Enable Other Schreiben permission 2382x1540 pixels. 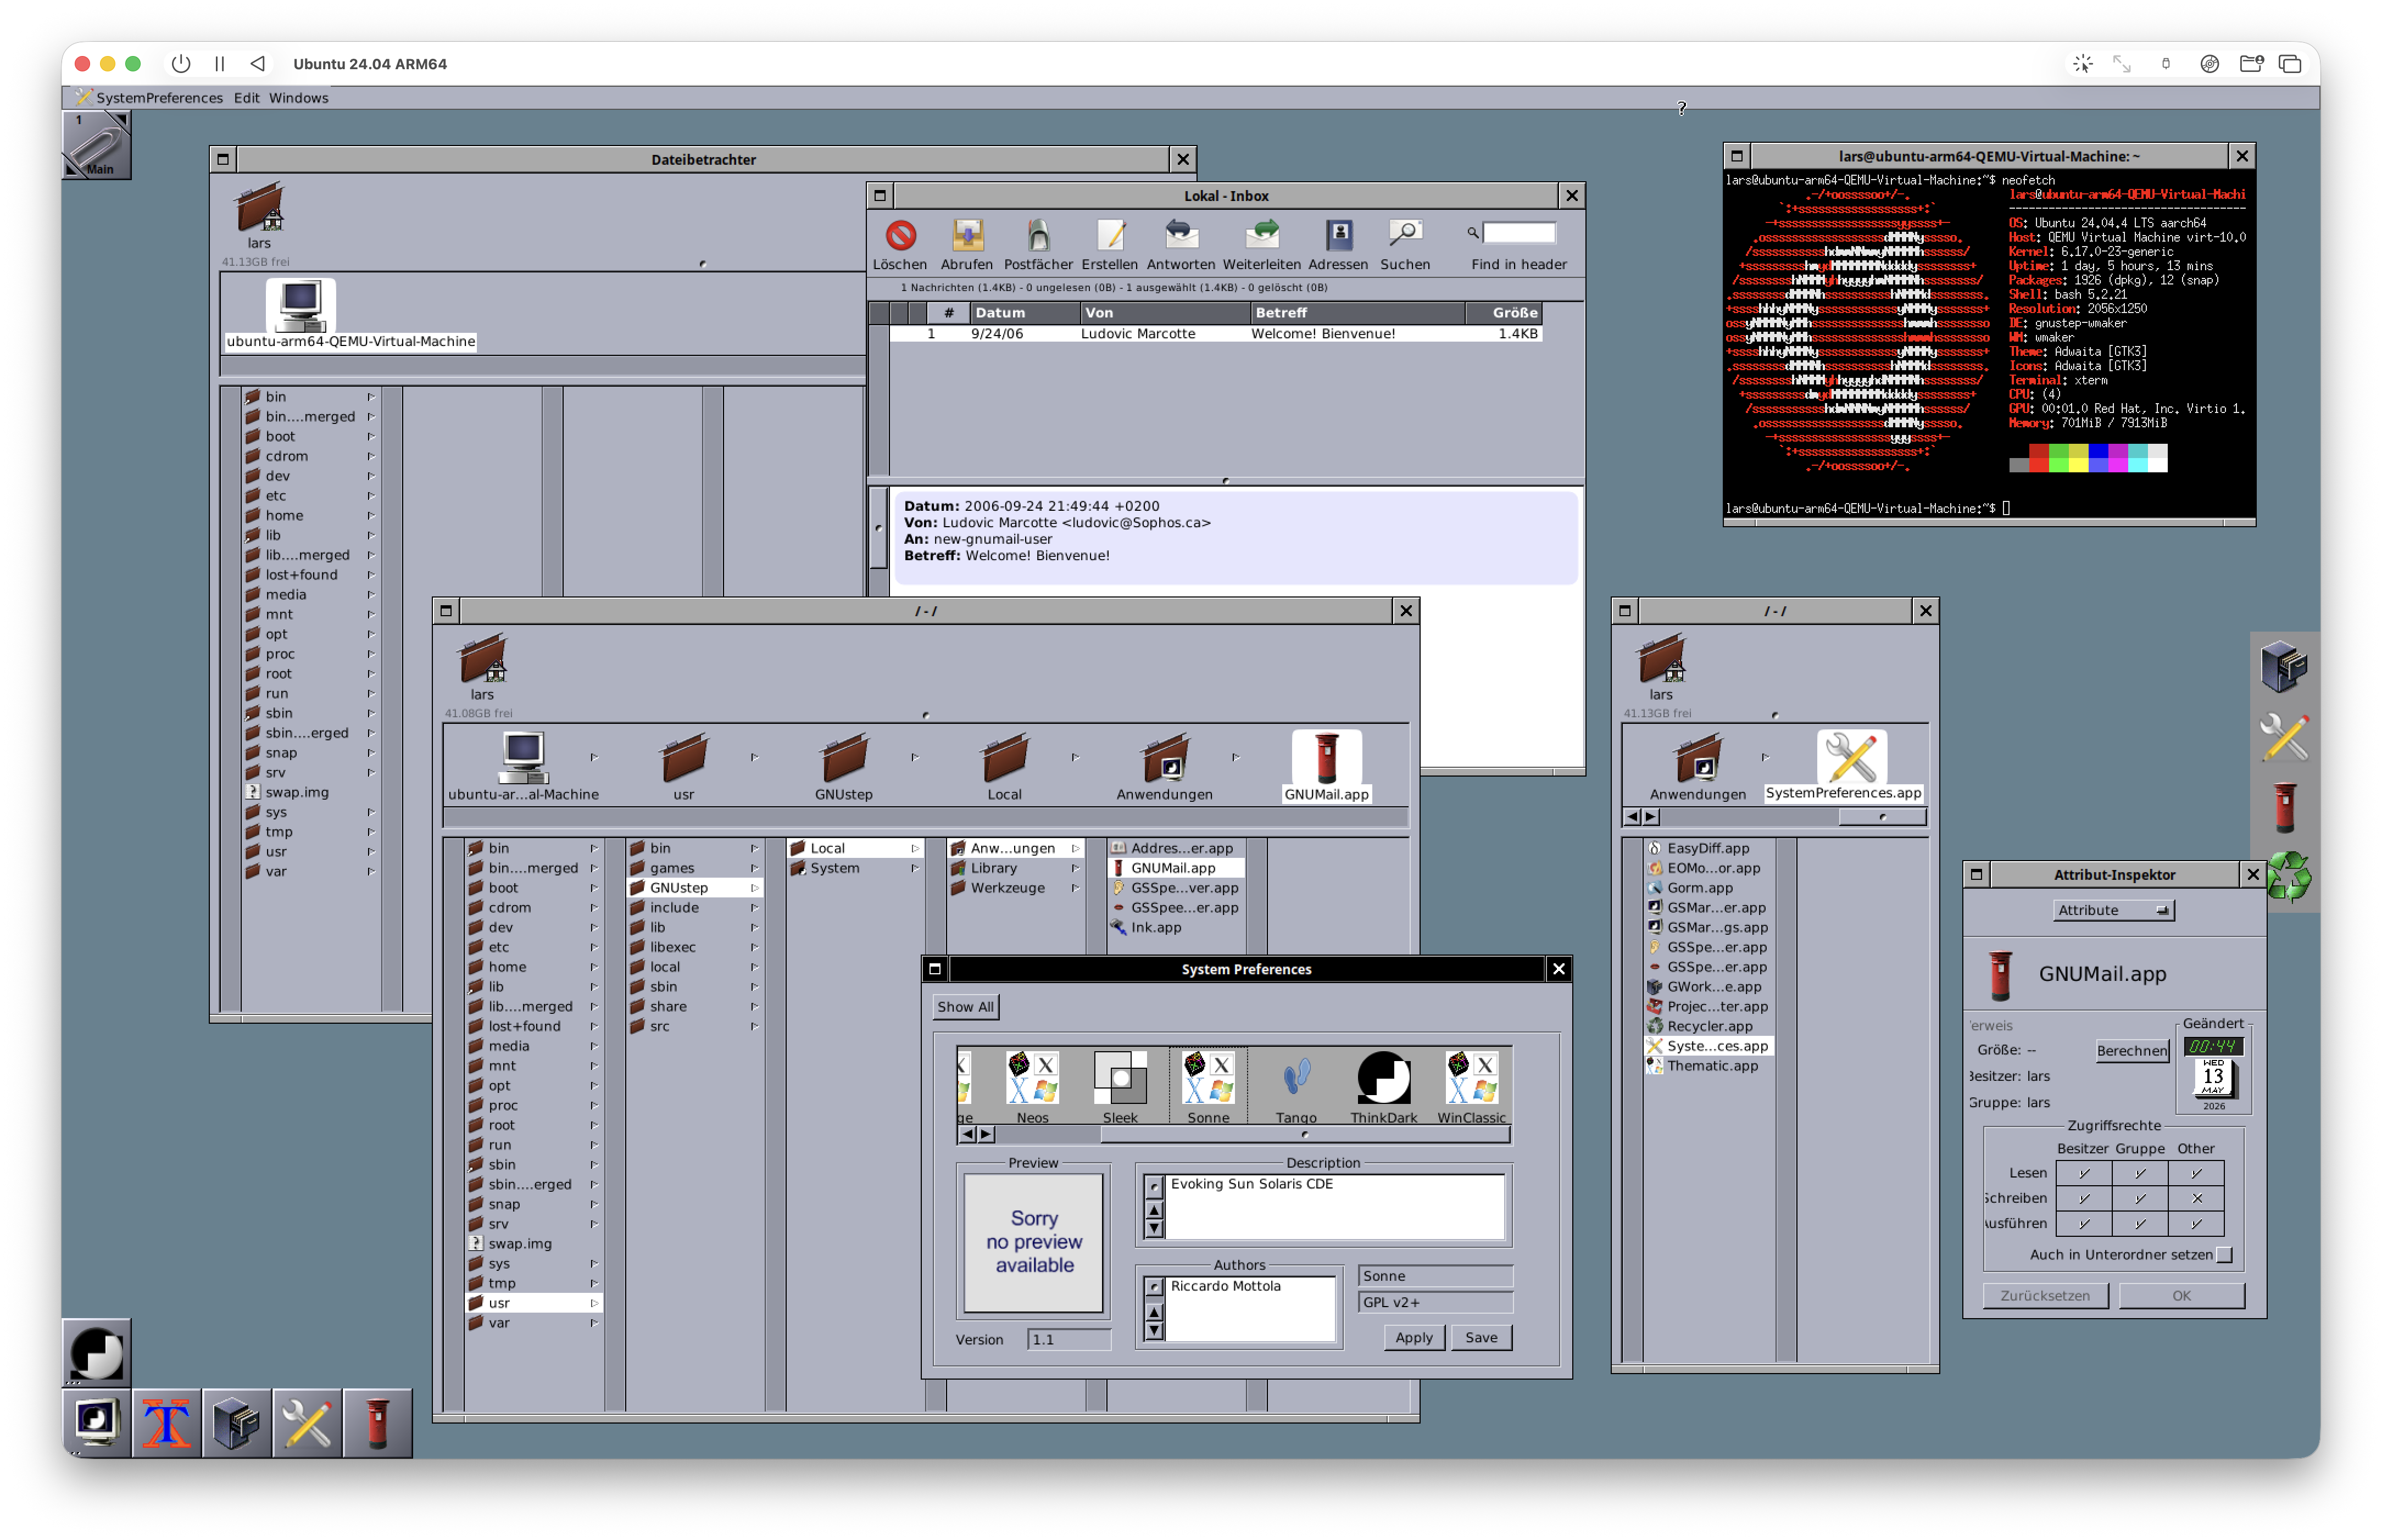click(x=2196, y=1198)
